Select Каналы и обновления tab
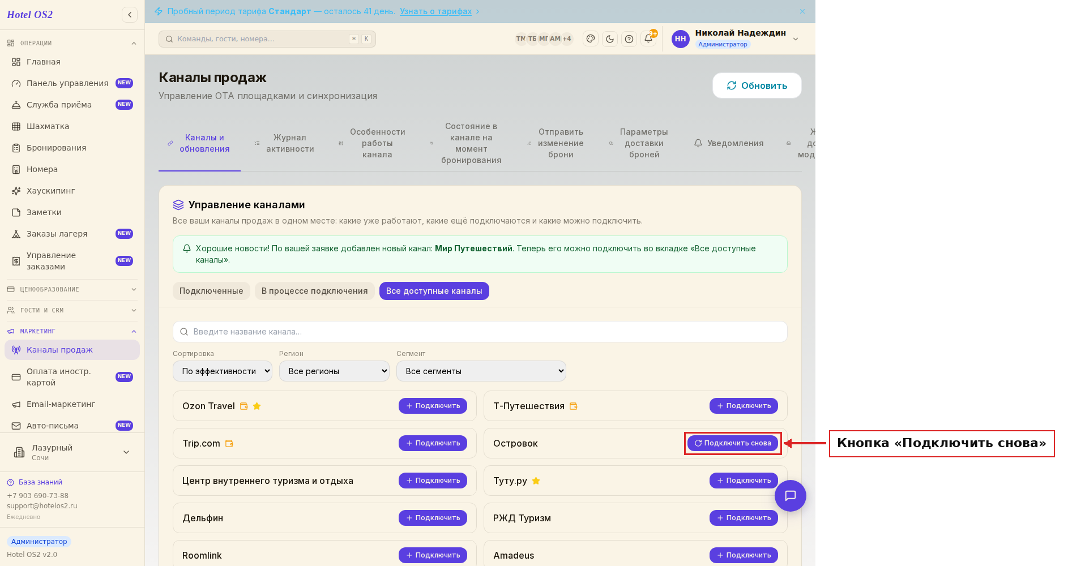The height and width of the screenshot is (566, 1068). tap(199, 143)
